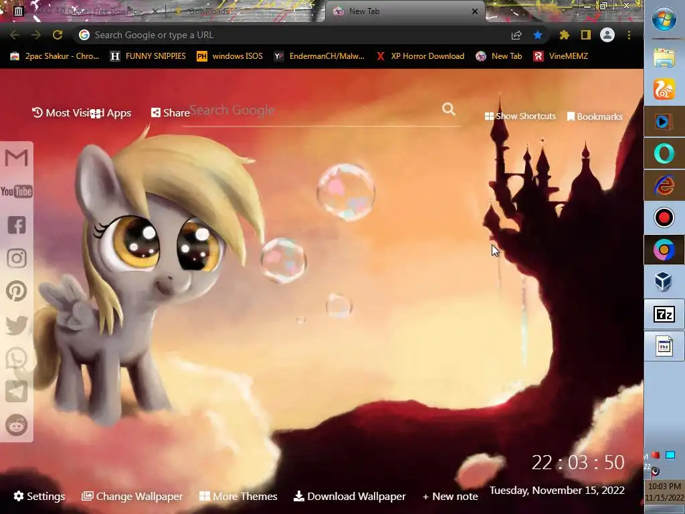685x514 pixels.
Task: Open the Extensions puzzle icon
Action: pyautogui.click(x=565, y=35)
